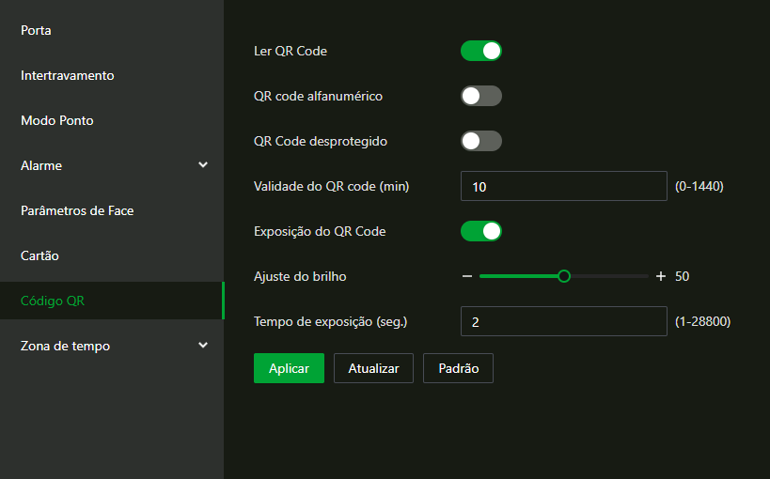Increase brightness with the plus icon

[661, 276]
